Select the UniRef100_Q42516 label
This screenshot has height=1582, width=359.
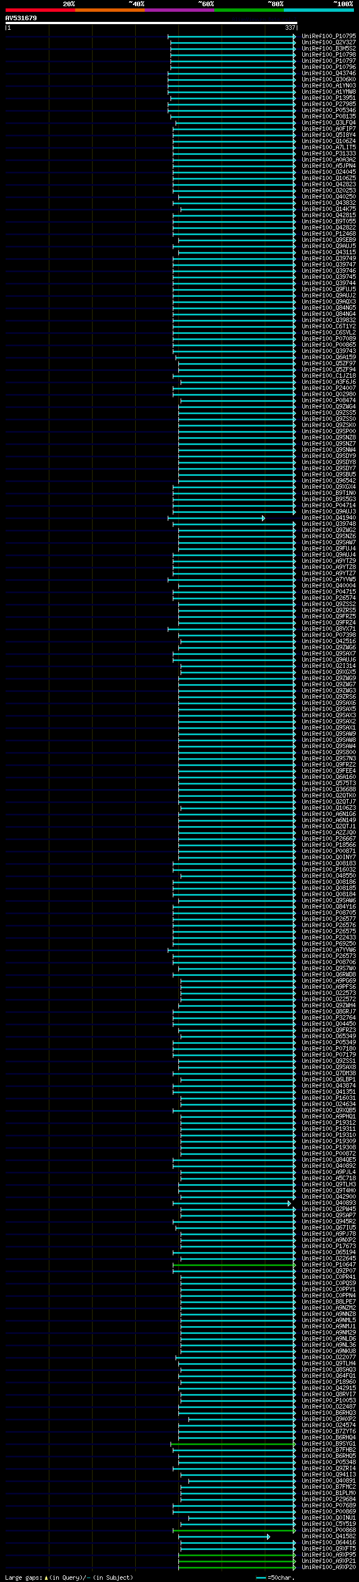point(328,642)
